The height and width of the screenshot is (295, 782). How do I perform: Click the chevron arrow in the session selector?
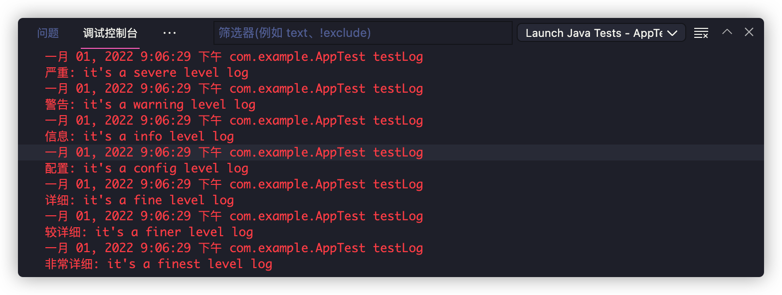[672, 33]
